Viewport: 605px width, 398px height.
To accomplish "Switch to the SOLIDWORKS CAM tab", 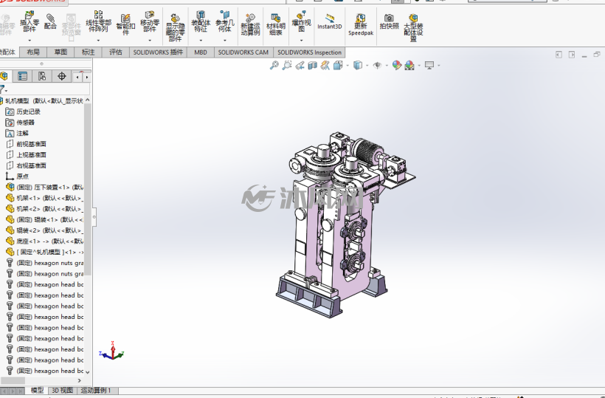I will (243, 52).
